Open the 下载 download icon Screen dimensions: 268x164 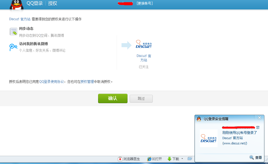pos(169,158)
